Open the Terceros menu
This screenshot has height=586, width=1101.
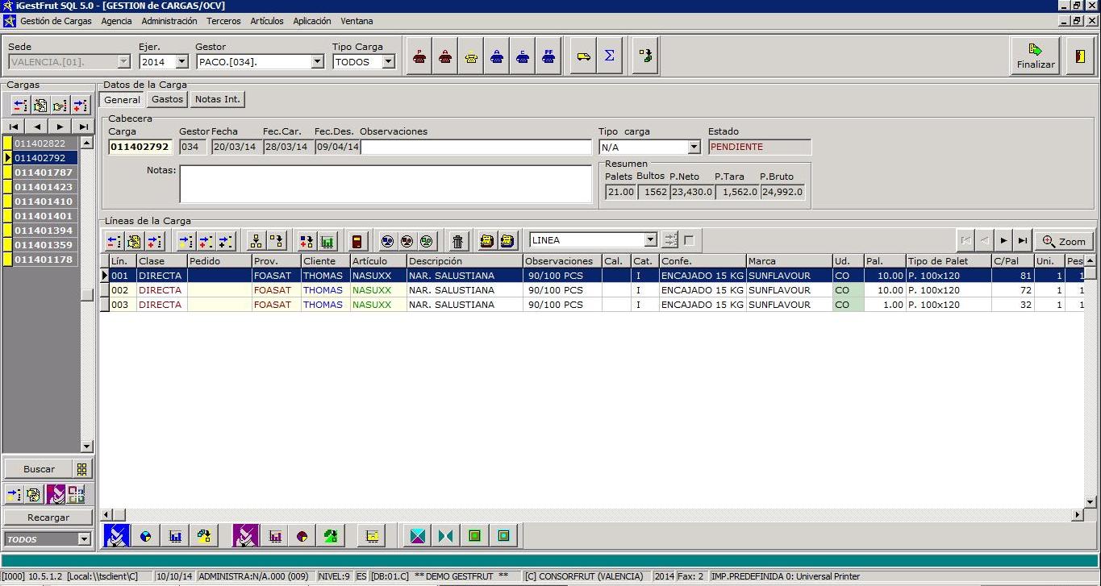pos(223,21)
